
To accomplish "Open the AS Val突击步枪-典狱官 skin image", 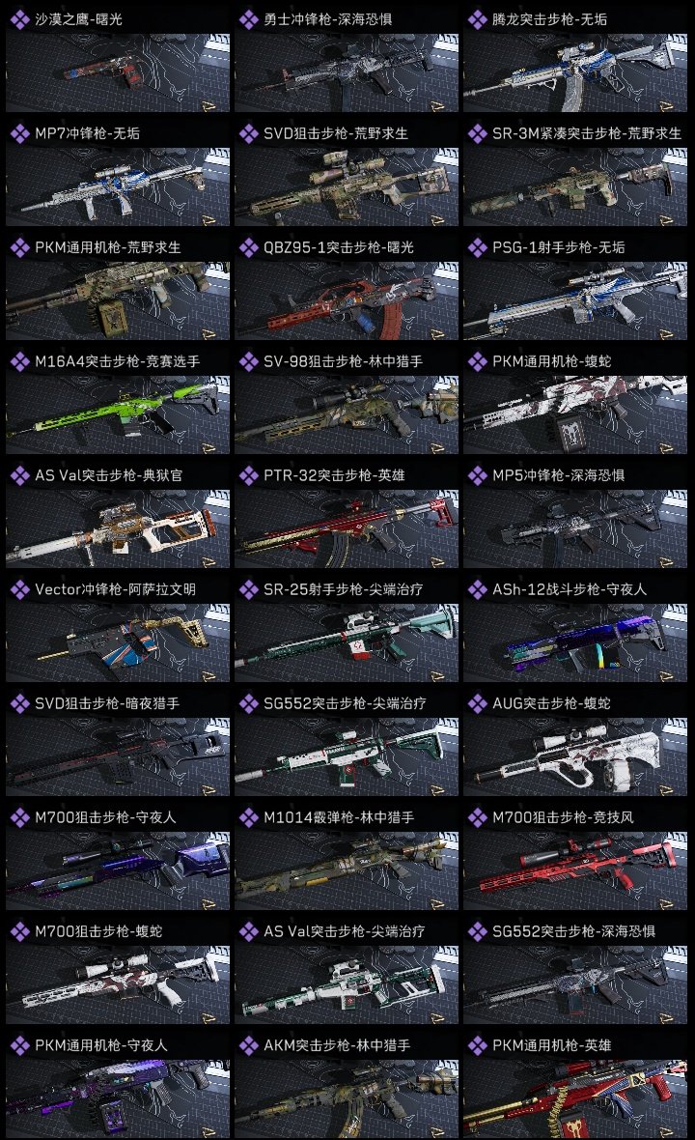I will [x=118, y=528].
